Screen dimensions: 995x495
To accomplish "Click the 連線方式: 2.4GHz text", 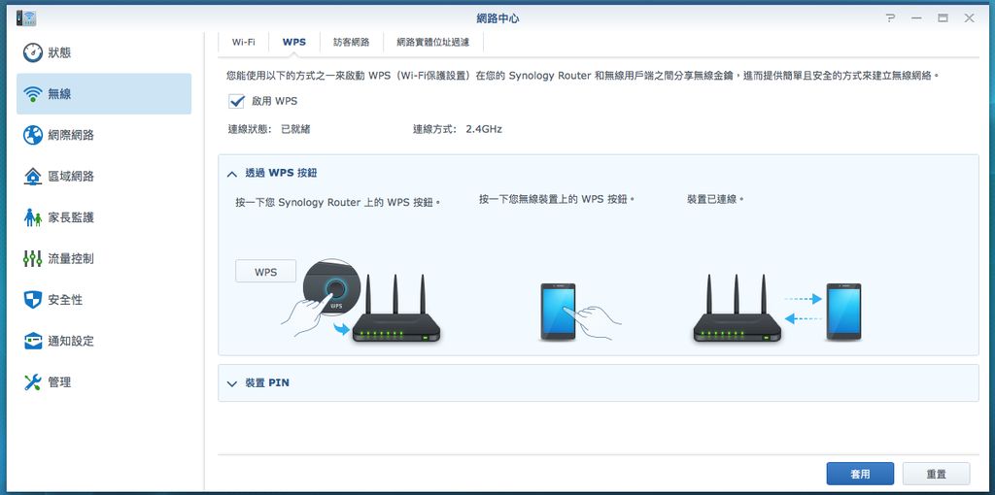I will (458, 129).
